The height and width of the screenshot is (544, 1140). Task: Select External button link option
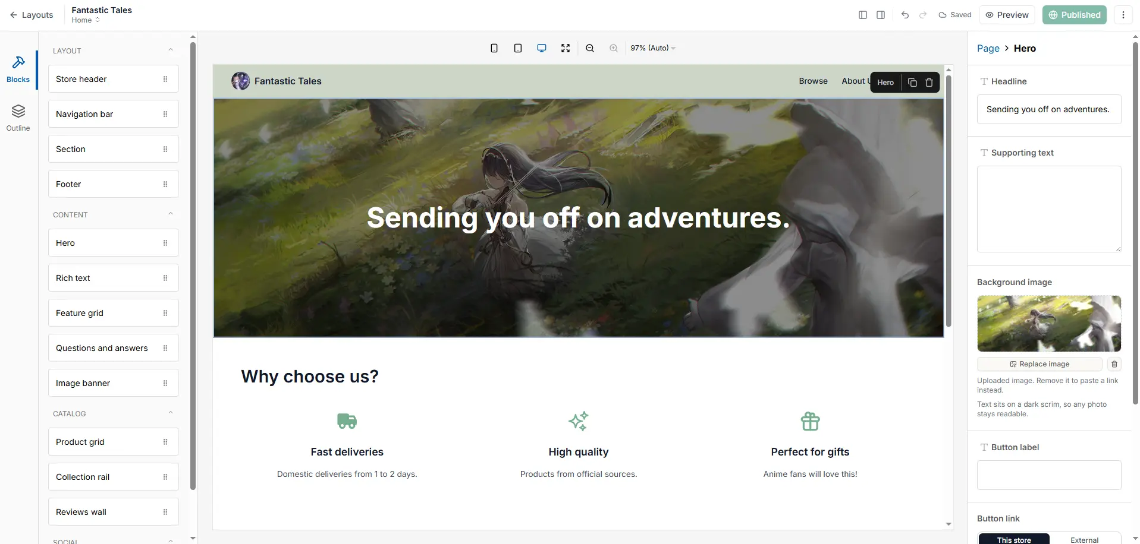1085,539
